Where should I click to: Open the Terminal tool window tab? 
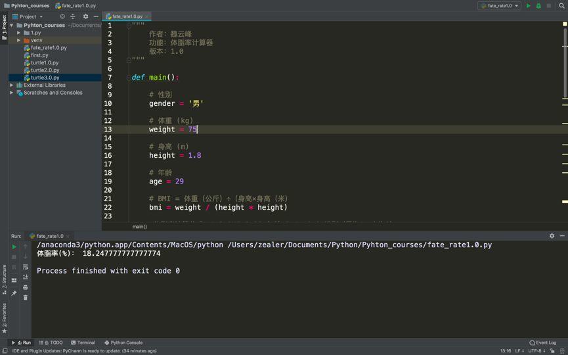point(83,343)
